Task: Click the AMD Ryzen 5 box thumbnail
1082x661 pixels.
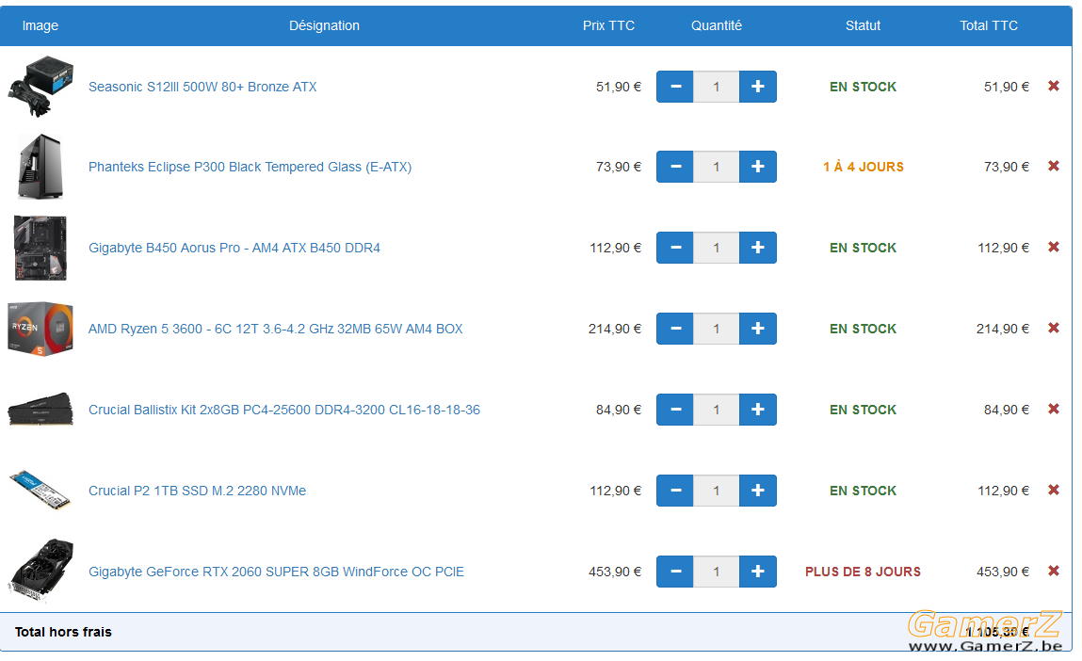Action: pos(40,329)
